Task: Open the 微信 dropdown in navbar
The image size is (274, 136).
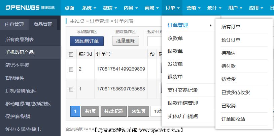Action: point(110,8)
